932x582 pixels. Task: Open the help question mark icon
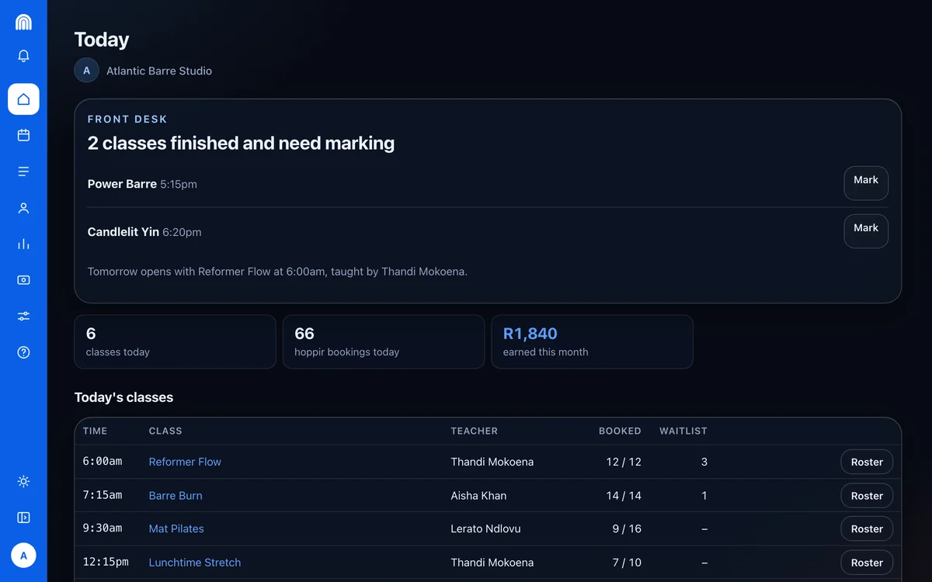pyautogui.click(x=23, y=352)
